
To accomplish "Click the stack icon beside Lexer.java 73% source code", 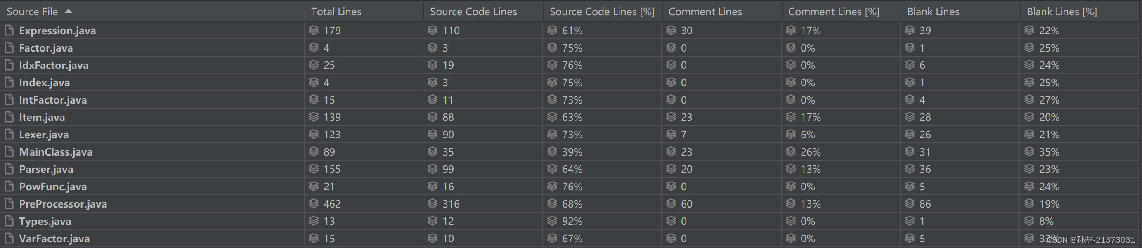I will (552, 134).
